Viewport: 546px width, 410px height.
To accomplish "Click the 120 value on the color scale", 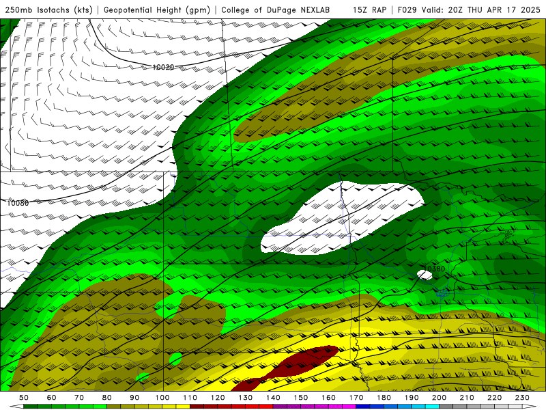I will [x=218, y=398].
